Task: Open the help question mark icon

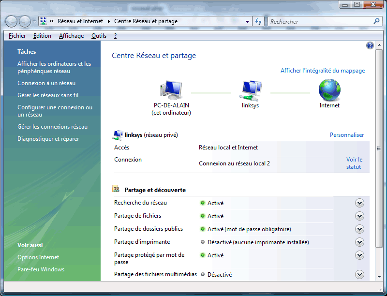Action: click(x=370, y=45)
